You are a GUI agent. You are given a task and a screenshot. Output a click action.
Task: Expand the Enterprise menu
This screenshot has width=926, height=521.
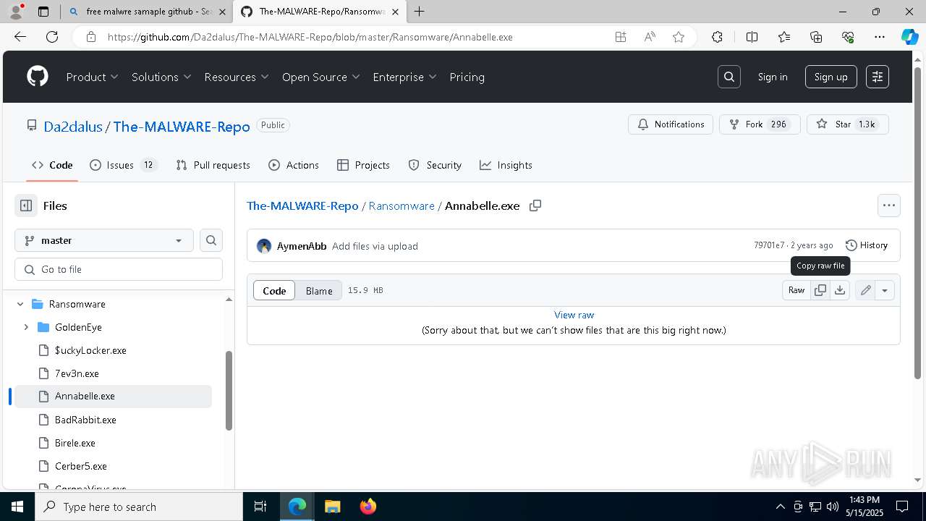(404, 77)
